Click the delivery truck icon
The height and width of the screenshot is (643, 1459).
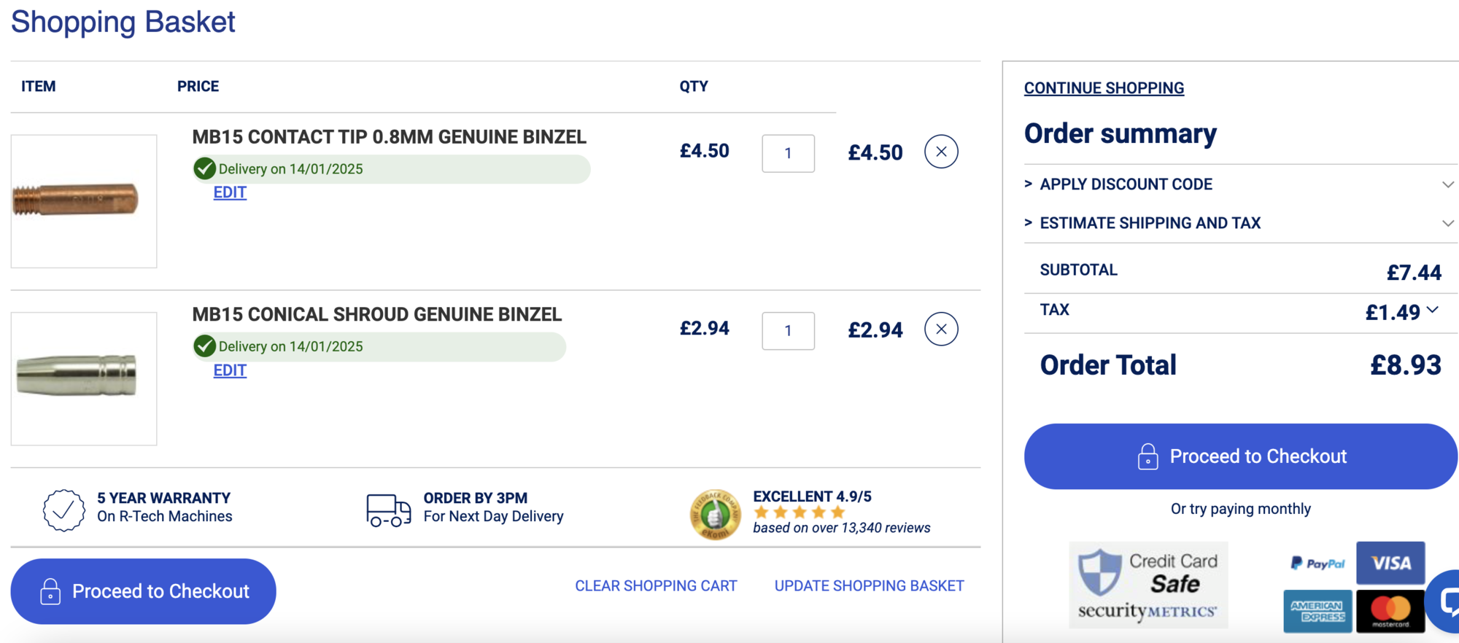click(x=388, y=510)
